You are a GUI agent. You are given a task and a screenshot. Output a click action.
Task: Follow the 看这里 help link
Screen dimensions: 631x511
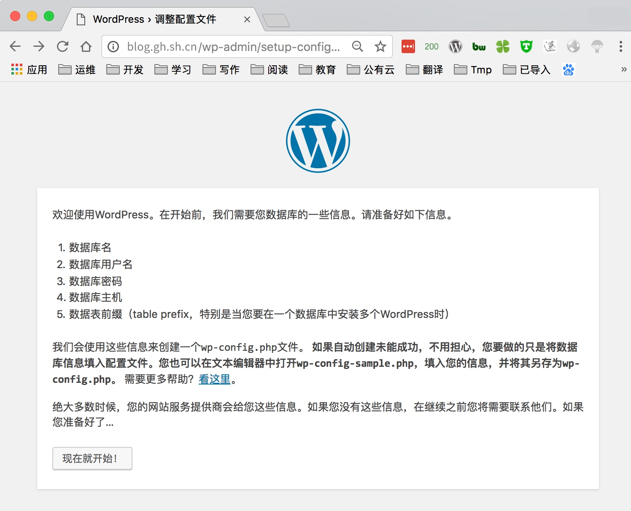(214, 379)
